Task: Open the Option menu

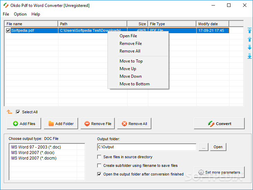Action: pos(20,14)
